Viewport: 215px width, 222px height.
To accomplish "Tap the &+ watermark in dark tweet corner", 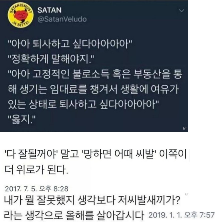I will (x=185, y=128).
